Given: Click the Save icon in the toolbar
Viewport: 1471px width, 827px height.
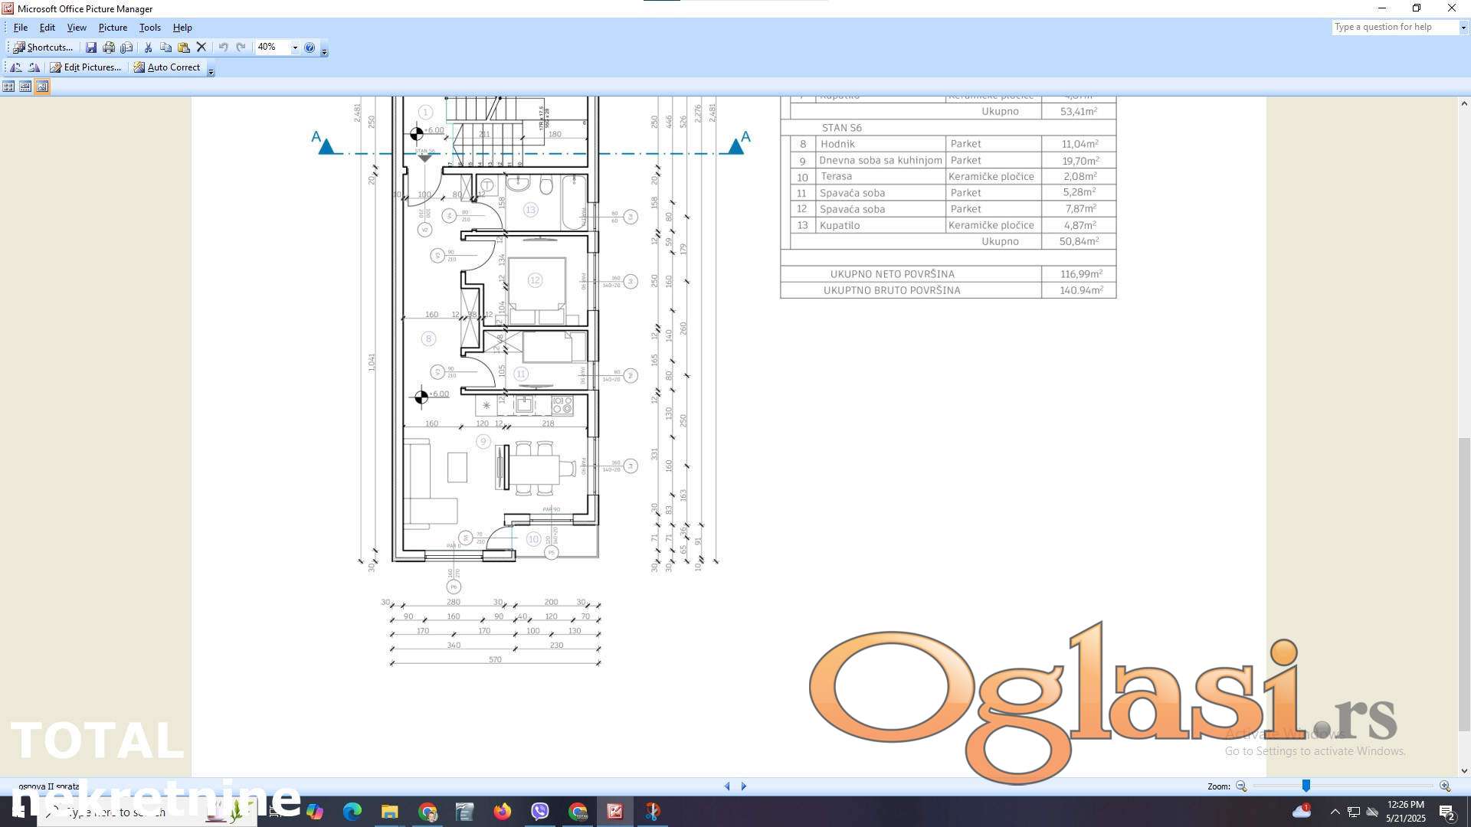Looking at the screenshot, I should click(91, 47).
